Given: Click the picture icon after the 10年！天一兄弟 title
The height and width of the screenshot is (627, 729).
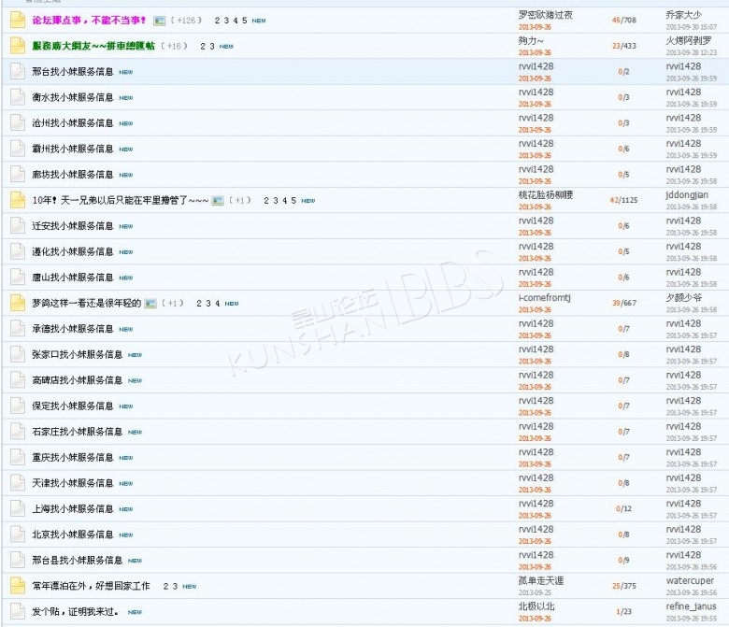Looking at the screenshot, I should [x=218, y=201].
